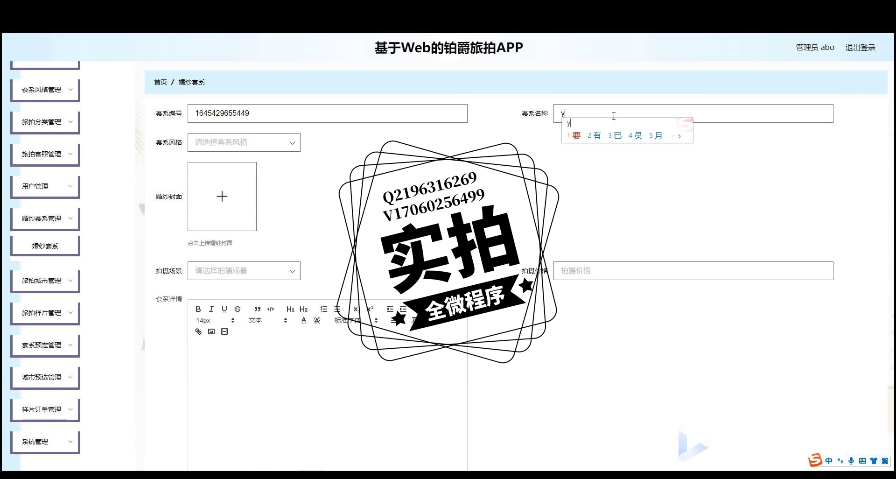The width and height of the screenshot is (896, 479).
Task: Toggle bold formatting in the editor
Action: (x=198, y=309)
